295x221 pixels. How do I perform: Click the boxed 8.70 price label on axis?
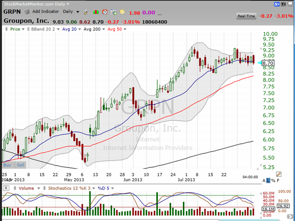pyautogui.click(x=268, y=63)
